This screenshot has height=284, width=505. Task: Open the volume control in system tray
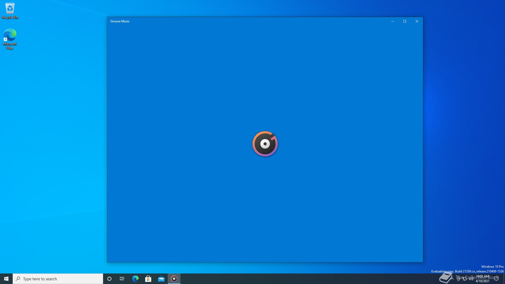(x=471, y=279)
